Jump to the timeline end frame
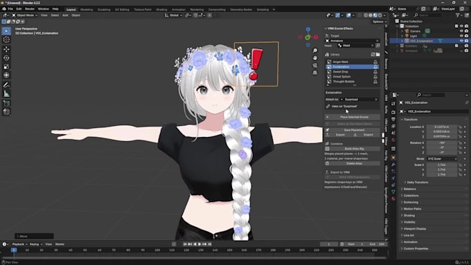The height and width of the screenshot is (265, 471). (x=210, y=244)
